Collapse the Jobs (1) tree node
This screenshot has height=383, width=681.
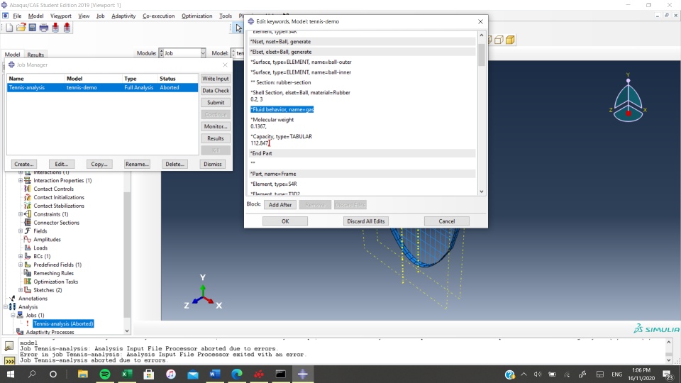pyautogui.click(x=13, y=315)
